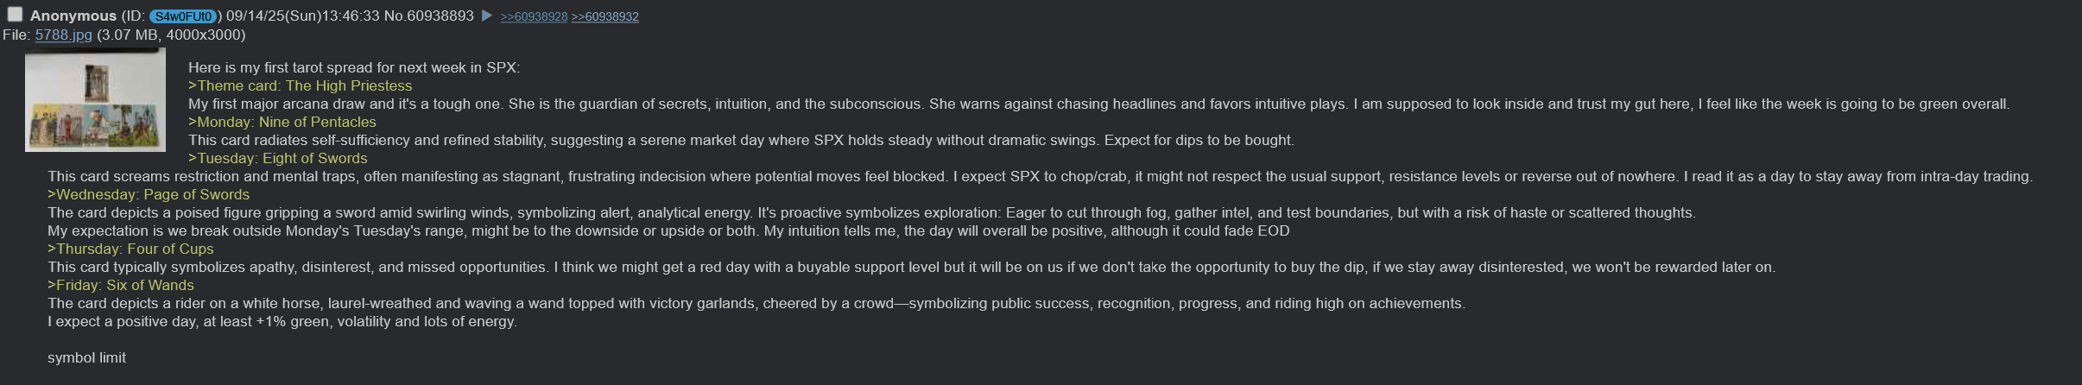Click the greentext line "Tuesday: Eight of Swords"

[278, 158]
